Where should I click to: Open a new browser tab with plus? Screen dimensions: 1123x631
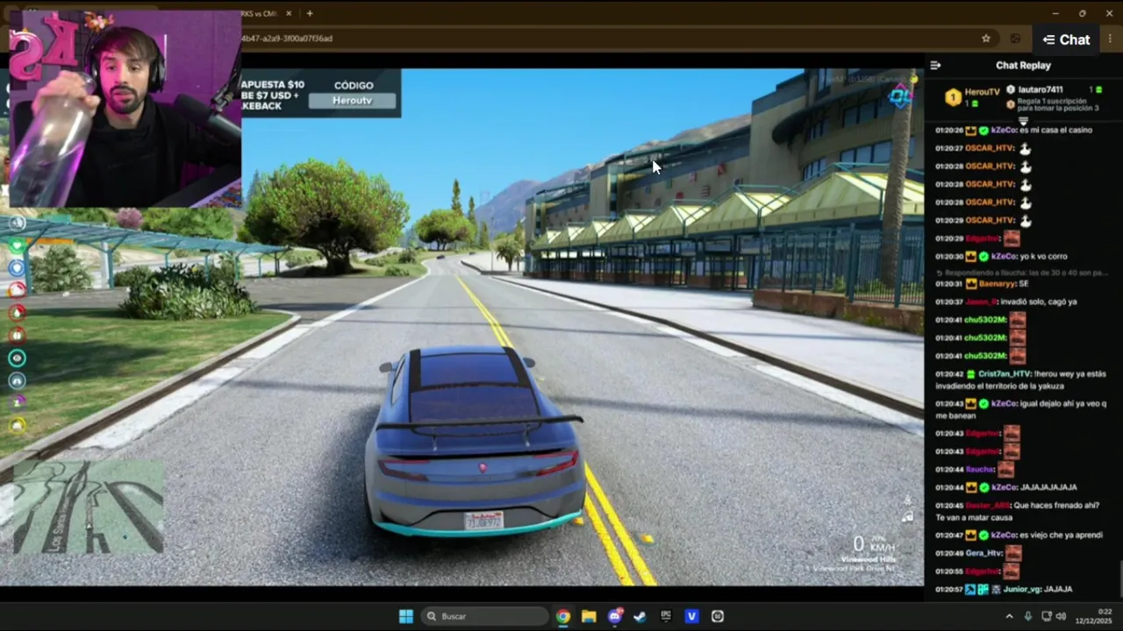[x=310, y=13]
